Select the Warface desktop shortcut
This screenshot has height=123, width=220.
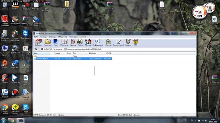(15, 6)
